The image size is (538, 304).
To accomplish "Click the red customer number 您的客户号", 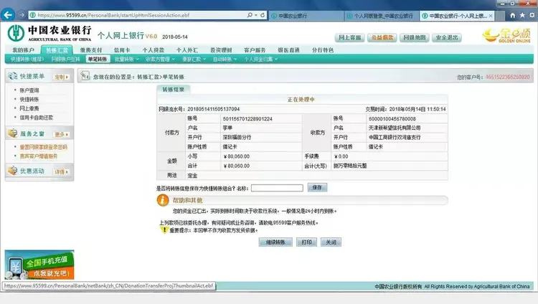I will pos(507,77).
